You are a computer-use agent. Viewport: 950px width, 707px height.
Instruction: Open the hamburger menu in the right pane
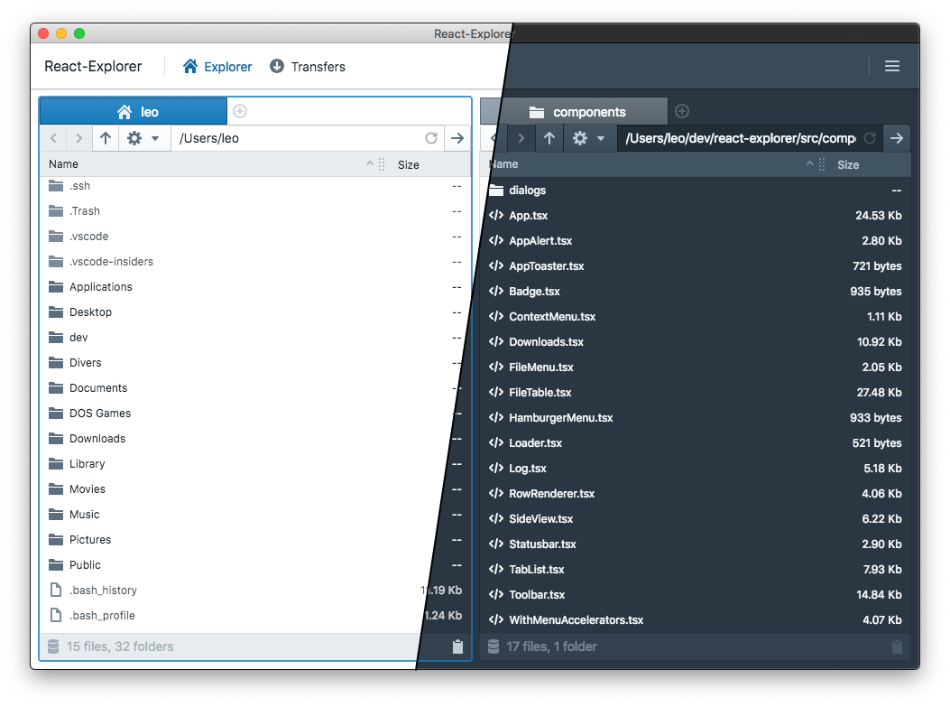[x=892, y=66]
